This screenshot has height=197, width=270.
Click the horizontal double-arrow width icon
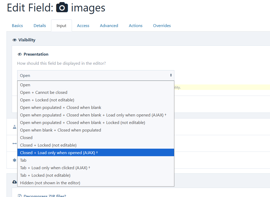15,143
